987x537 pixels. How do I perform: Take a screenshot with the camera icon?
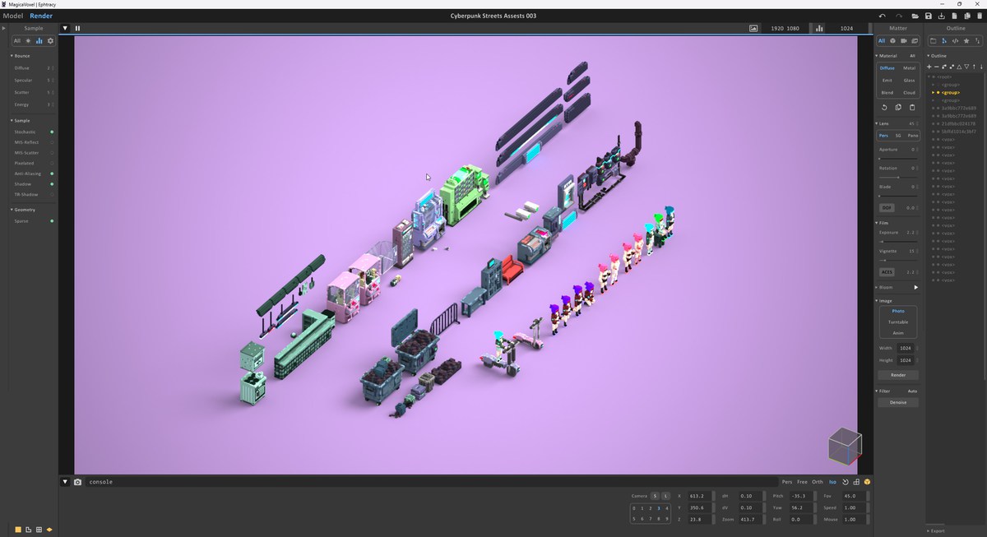pos(77,482)
